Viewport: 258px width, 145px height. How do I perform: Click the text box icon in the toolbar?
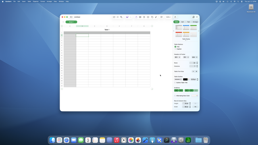tap(148, 17)
